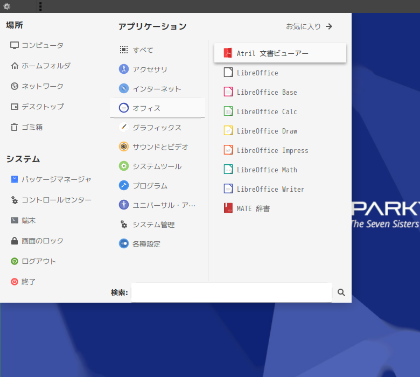Click the search magnifier icon

pos(341,292)
